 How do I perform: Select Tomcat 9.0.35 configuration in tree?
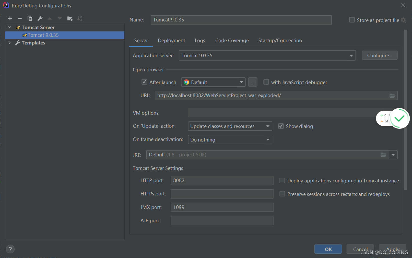pos(65,35)
